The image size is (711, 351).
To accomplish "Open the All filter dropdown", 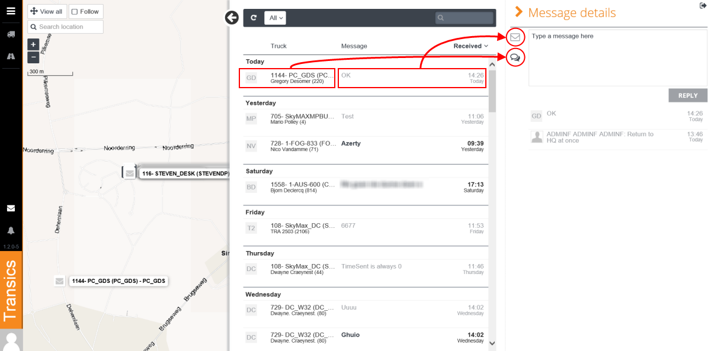I will tap(275, 18).
